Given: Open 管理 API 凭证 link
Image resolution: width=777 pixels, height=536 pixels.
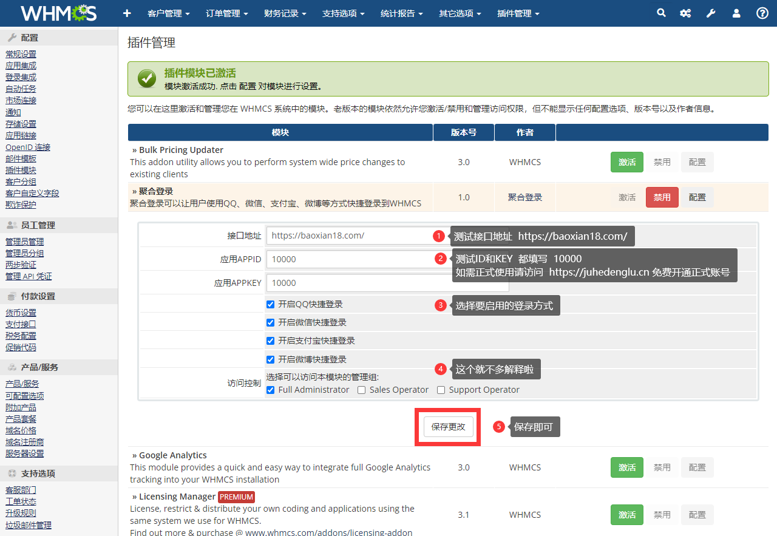Looking at the screenshot, I should pos(29,276).
